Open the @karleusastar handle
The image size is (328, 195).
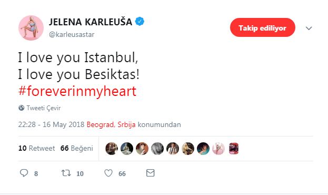point(72,35)
